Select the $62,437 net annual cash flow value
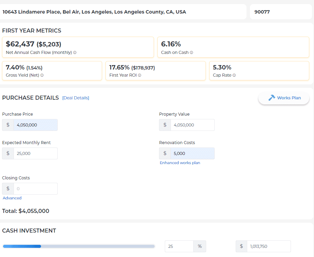Screen dimensions: 314x257 click(x=20, y=44)
